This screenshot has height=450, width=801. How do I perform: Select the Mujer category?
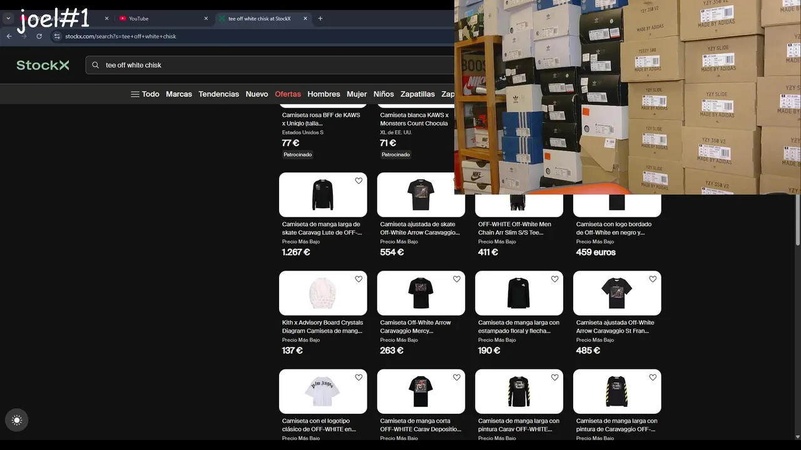pos(357,94)
